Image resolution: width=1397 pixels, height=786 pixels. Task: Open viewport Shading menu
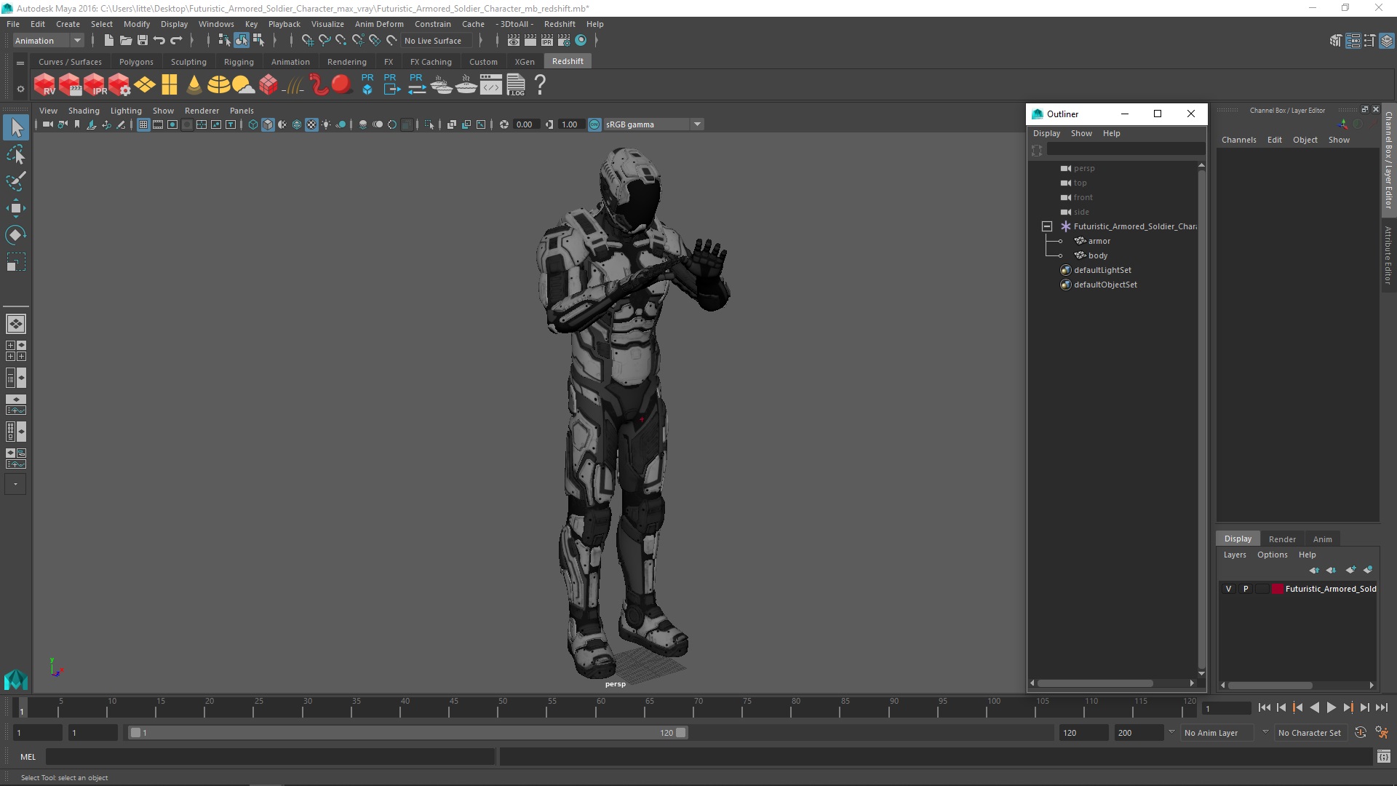84,111
